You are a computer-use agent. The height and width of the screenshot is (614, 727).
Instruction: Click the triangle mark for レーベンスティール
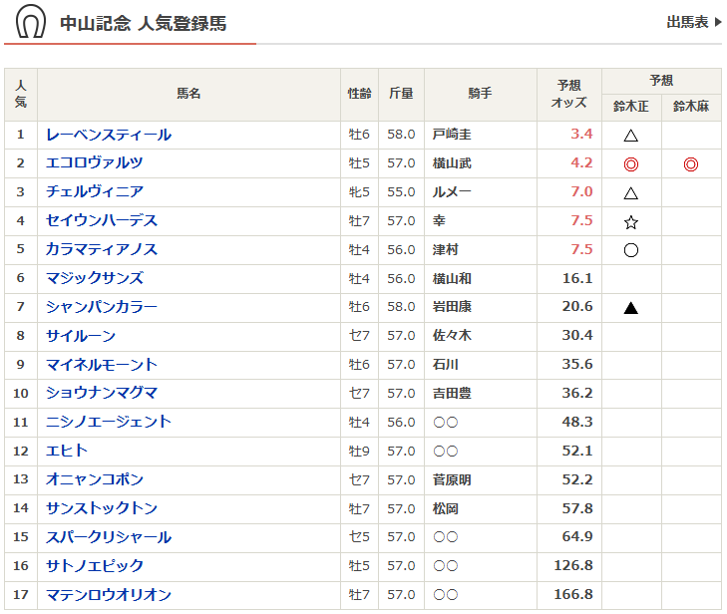click(x=630, y=136)
